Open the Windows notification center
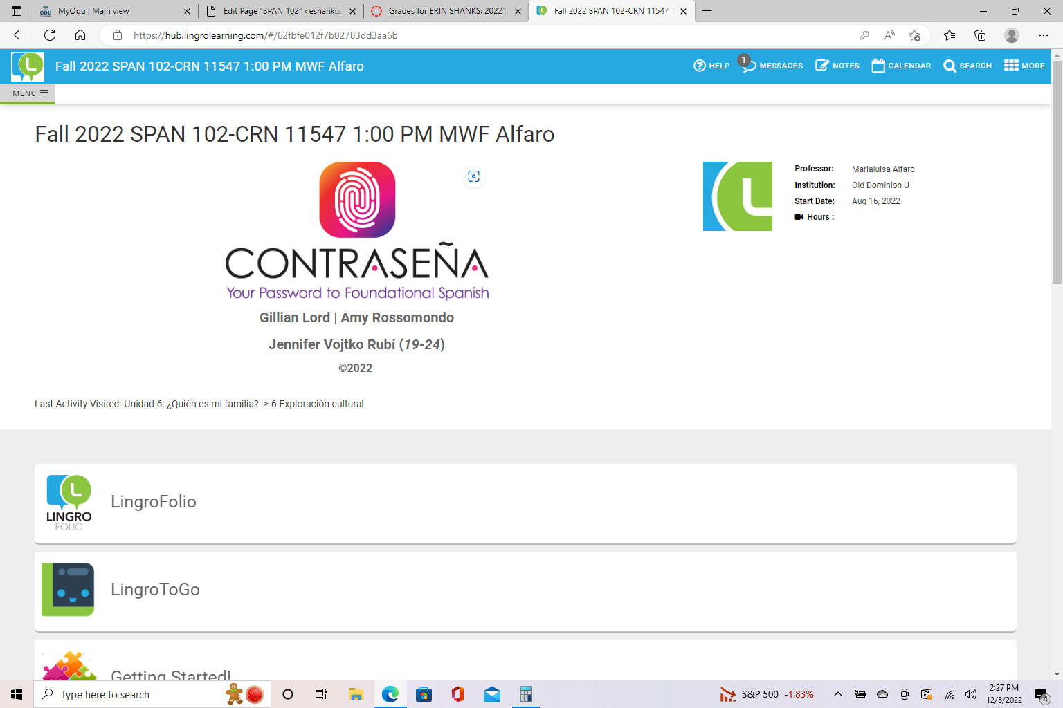The image size is (1063, 708). click(1042, 695)
